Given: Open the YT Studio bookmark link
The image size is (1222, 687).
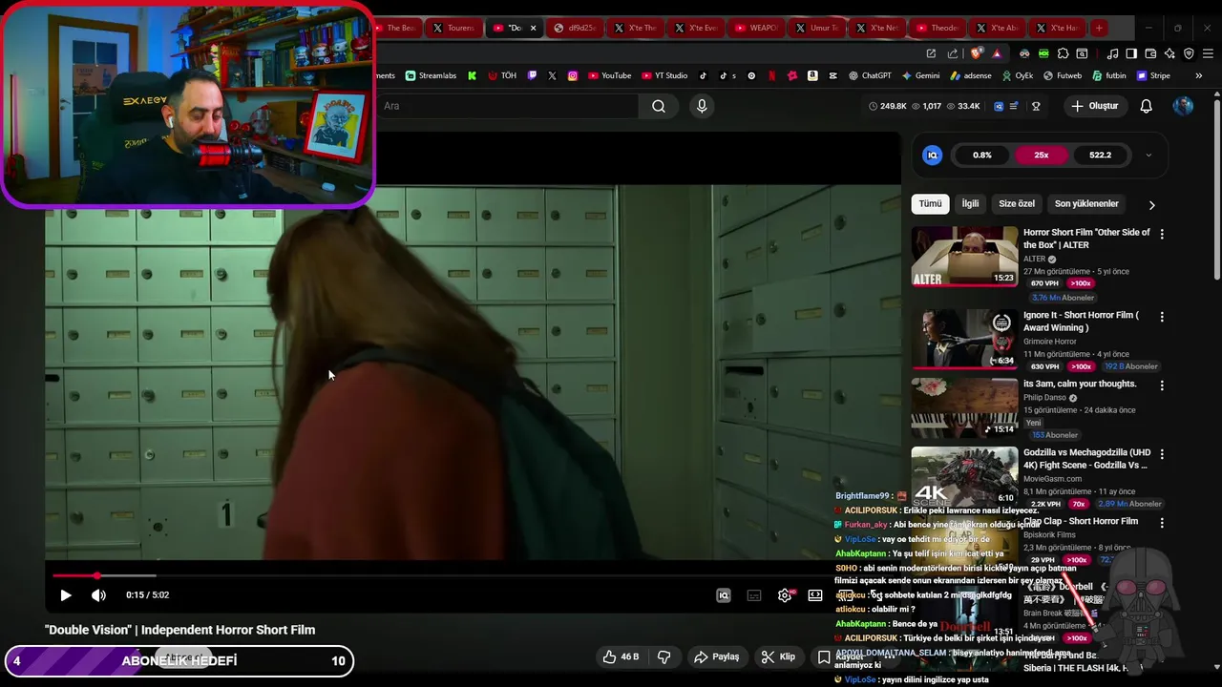Looking at the screenshot, I should point(664,75).
